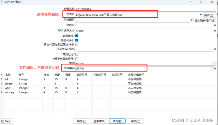Click the 浏览(B)... browse button
The image size is (218, 125).
210,15
